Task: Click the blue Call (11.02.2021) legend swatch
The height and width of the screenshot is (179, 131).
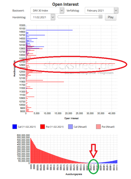Action: 15,127
